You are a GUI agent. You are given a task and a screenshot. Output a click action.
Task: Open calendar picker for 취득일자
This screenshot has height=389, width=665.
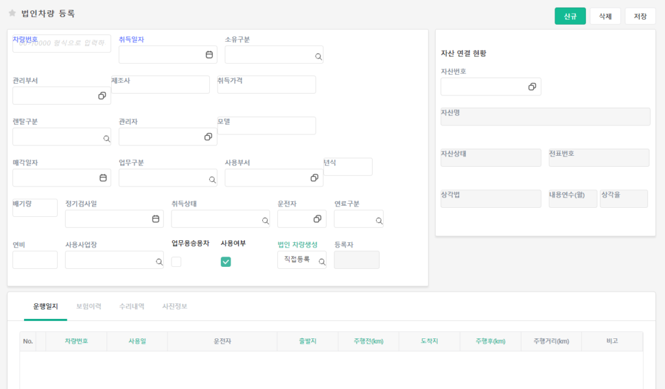[209, 55]
